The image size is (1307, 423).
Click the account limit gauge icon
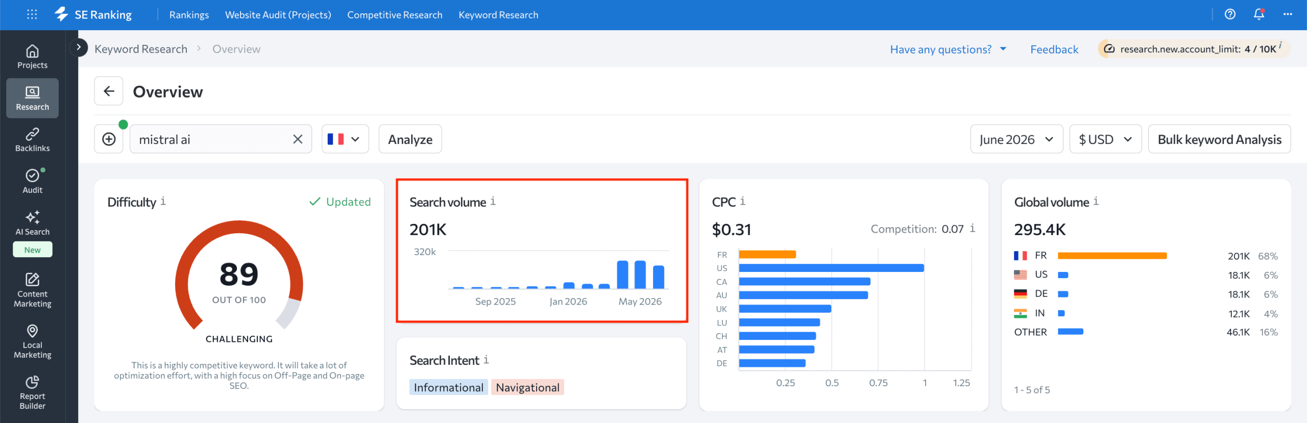tap(1109, 49)
